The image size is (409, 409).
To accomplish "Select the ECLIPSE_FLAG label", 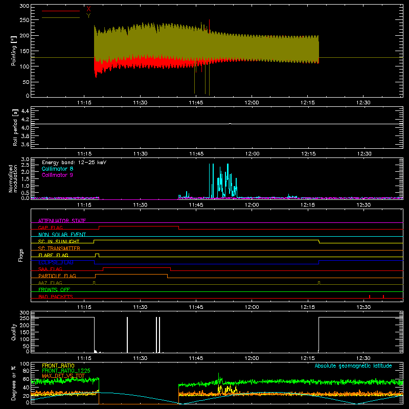I will (56, 262).
